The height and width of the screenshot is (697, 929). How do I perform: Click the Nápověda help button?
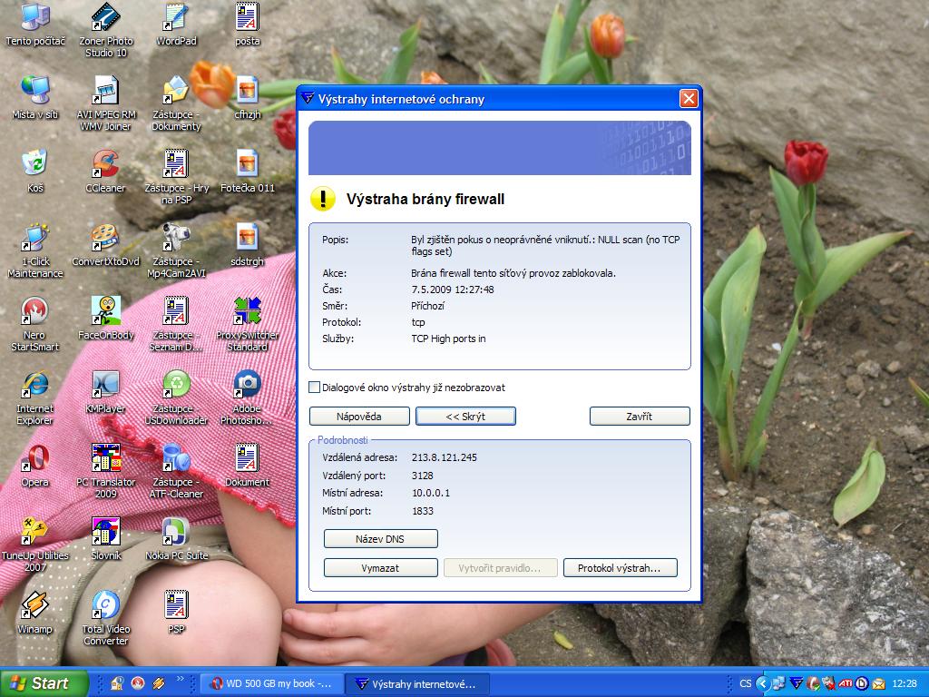click(359, 417)
